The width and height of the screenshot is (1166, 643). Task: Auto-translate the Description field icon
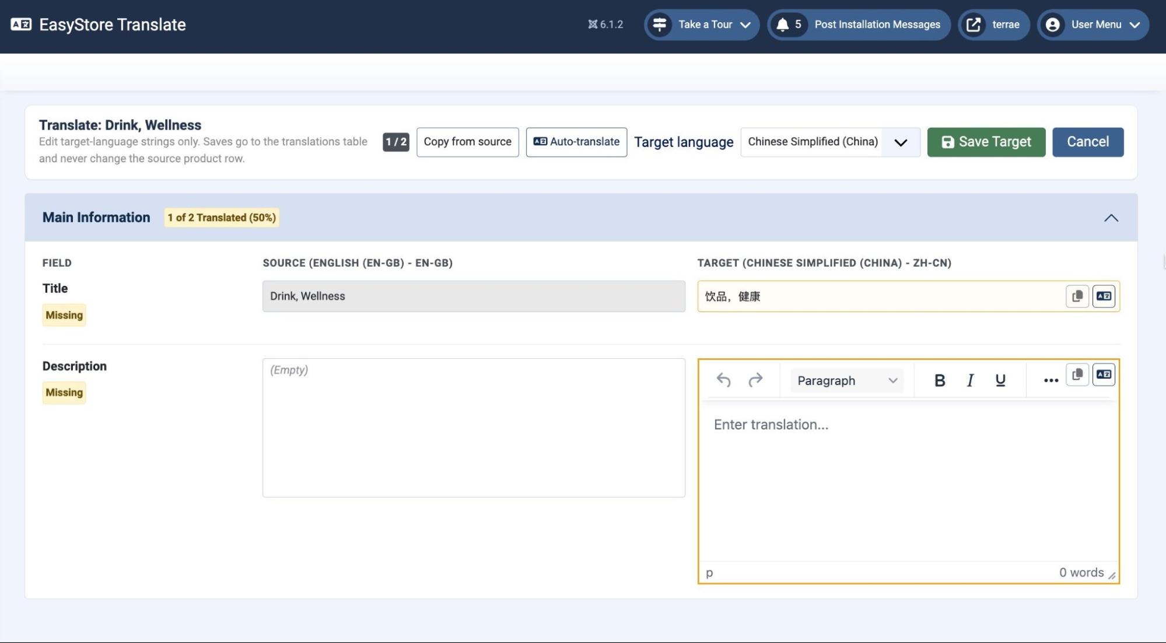click(x=1104, y=375)
